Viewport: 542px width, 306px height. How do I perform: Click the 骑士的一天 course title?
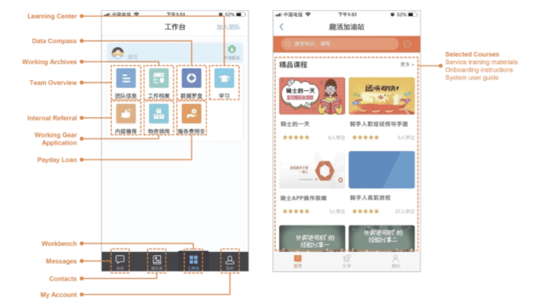[x=295, y=124]
